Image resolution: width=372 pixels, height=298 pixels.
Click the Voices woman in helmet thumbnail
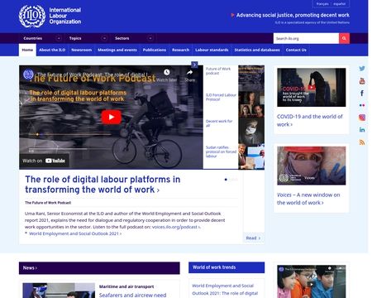(x=312, y=166)
